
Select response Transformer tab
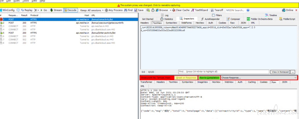pyautogui.click(x=146, y=82)
